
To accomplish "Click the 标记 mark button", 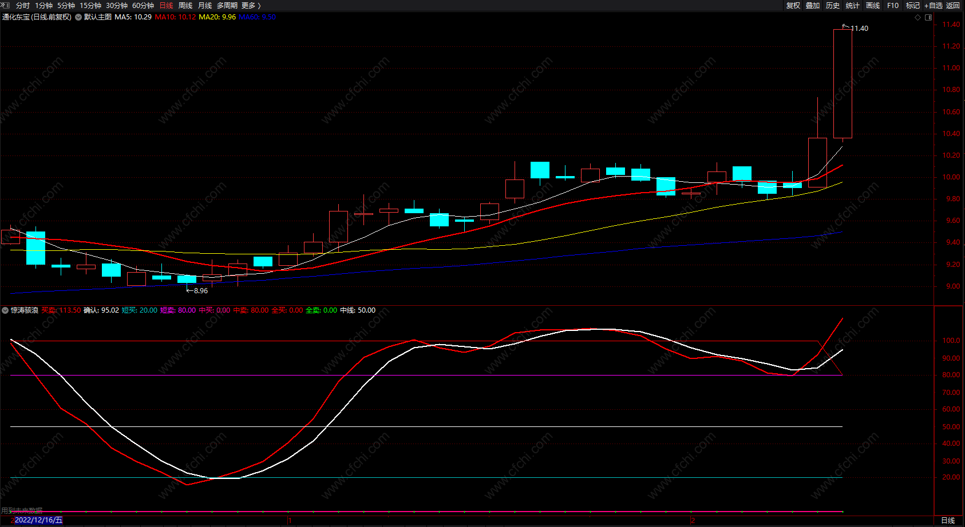I will 913,6.
